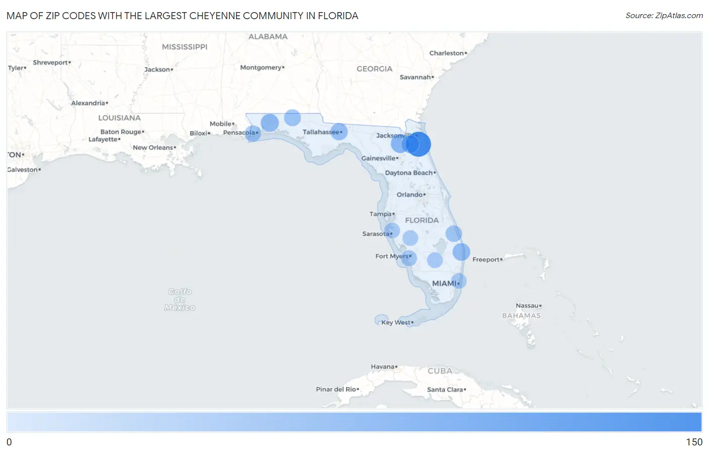Select the bubble over Tallahassee
Image resolution: width=709 pixels, height=453 pixels.
pyautogui.click(x=339, y=132)
